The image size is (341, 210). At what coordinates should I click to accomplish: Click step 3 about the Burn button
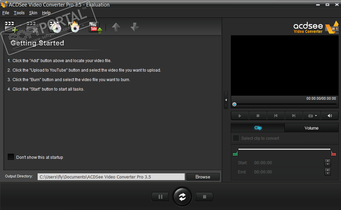pyautogui.click(x=69, y=80)
